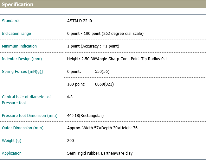206x160 pixels.
Task: Select the Spring Forces [mN(g)] label
Action: pos(22,72)
